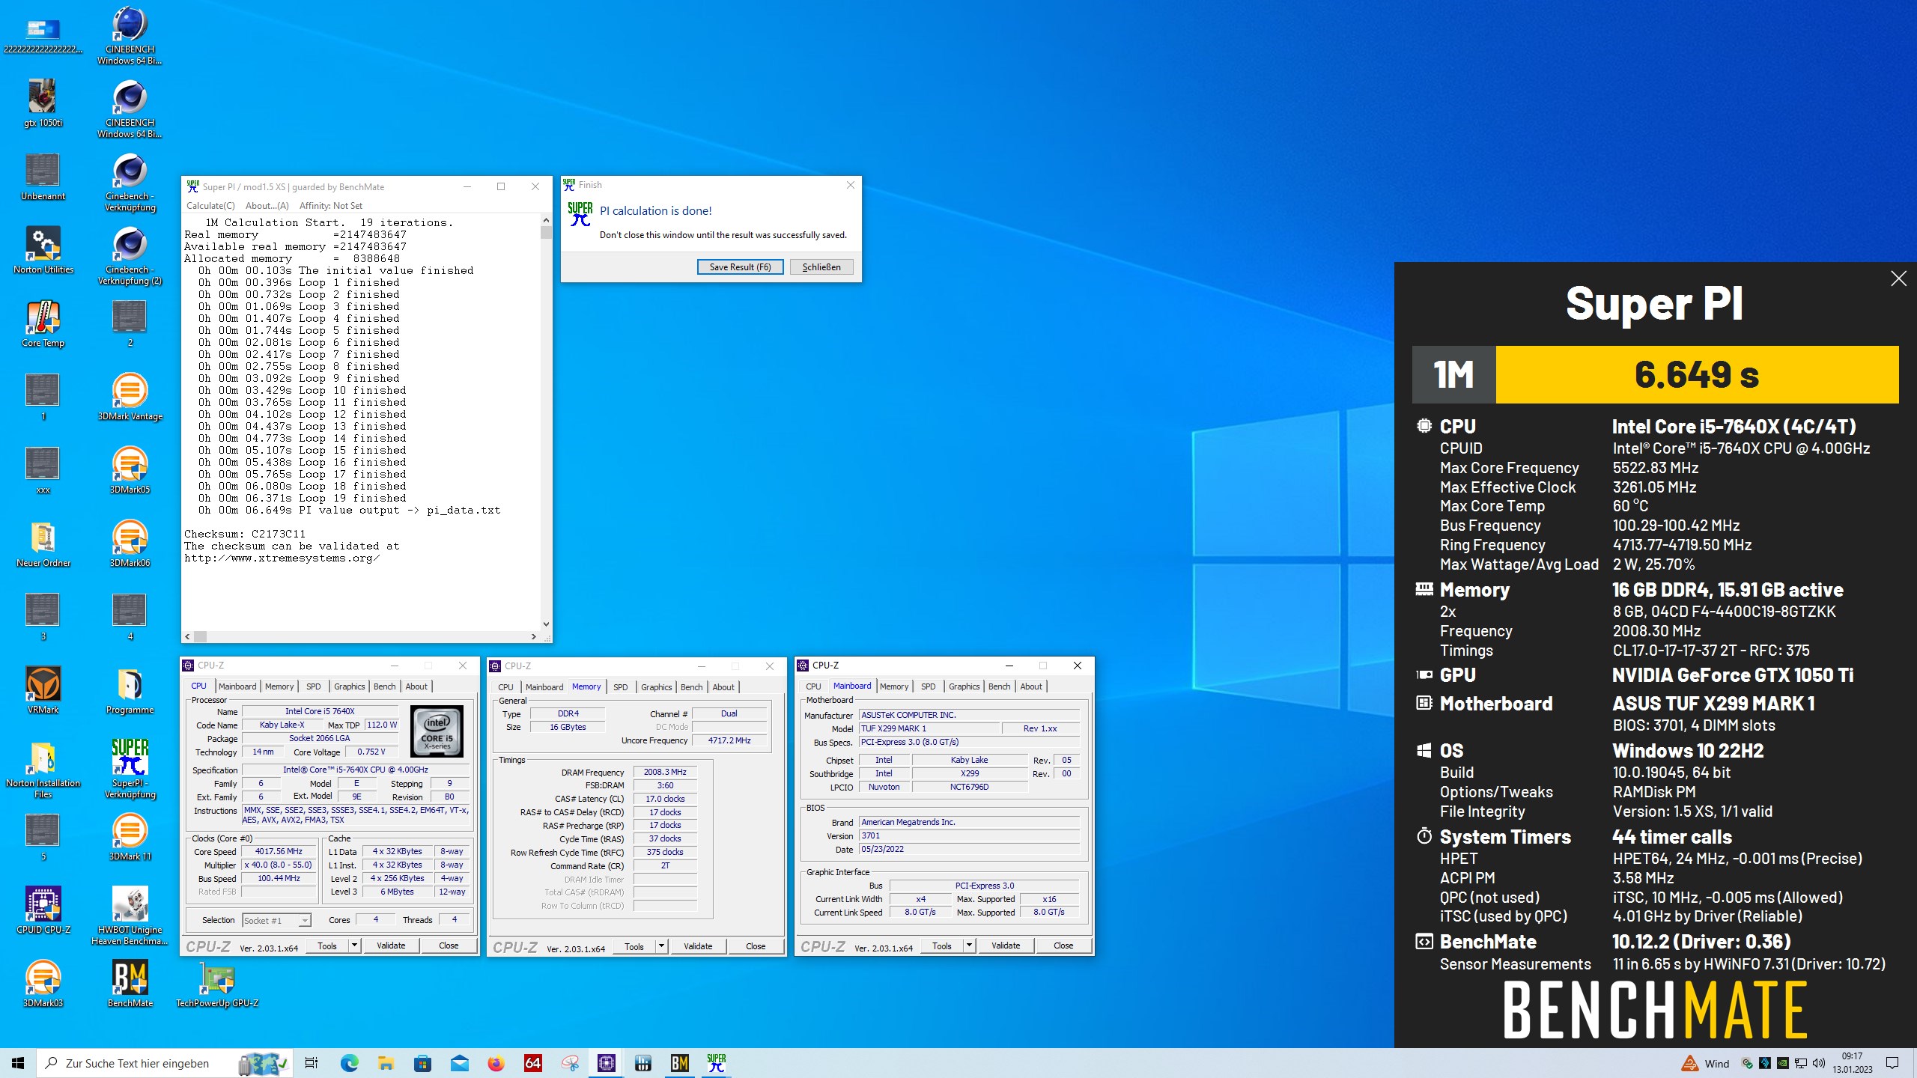This screenshot has width=1917, height=1078.
Task: Switch to Graphics tab in CPU-Z Mainboard window
Action: point(964,686)
